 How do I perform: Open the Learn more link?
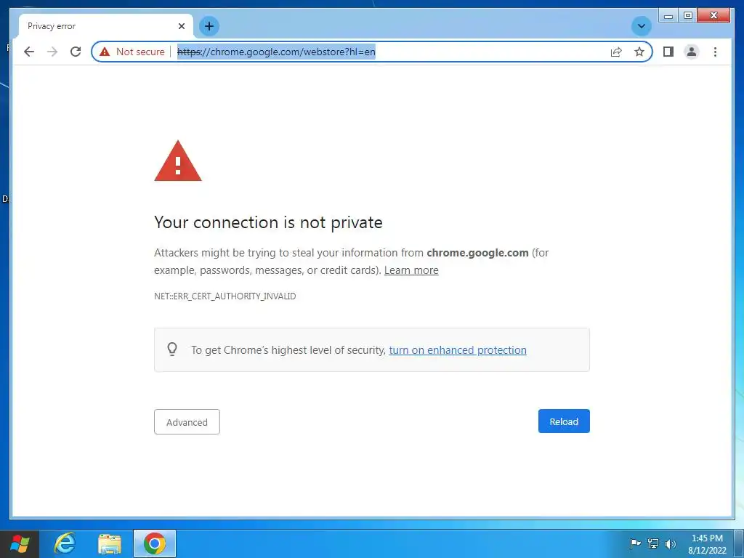pos(411,270)
